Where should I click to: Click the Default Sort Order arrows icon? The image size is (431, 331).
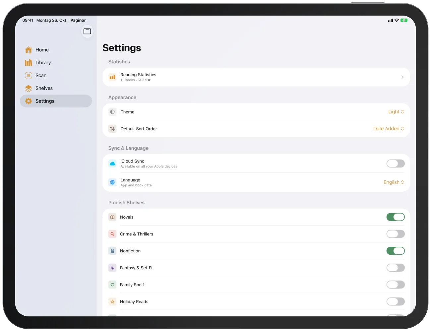(112, 129)
